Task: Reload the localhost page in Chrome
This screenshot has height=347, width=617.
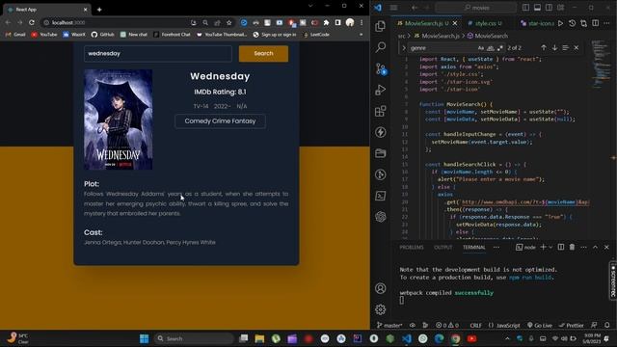Action: (32, 23)
